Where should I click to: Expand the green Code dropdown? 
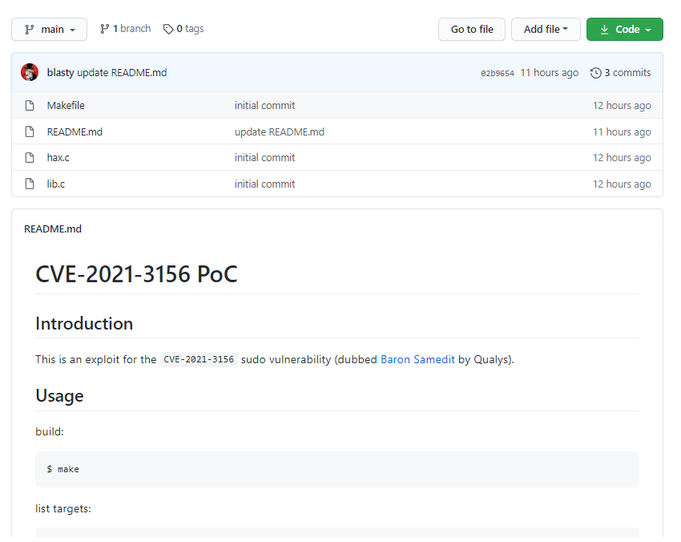(624, 29)
